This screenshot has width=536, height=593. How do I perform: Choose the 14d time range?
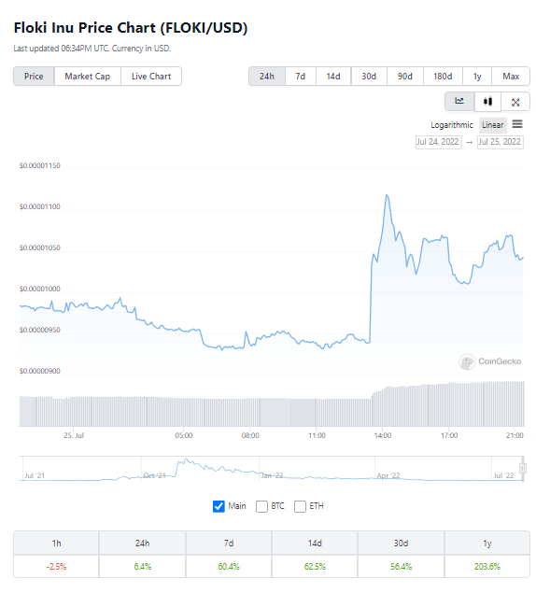pos(333,77)
